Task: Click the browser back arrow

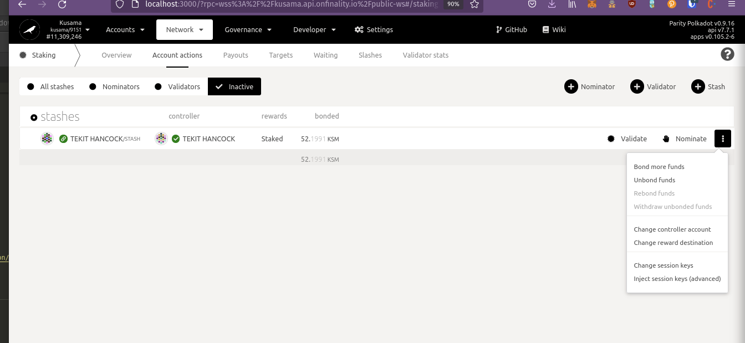Action: pos(22,4)
